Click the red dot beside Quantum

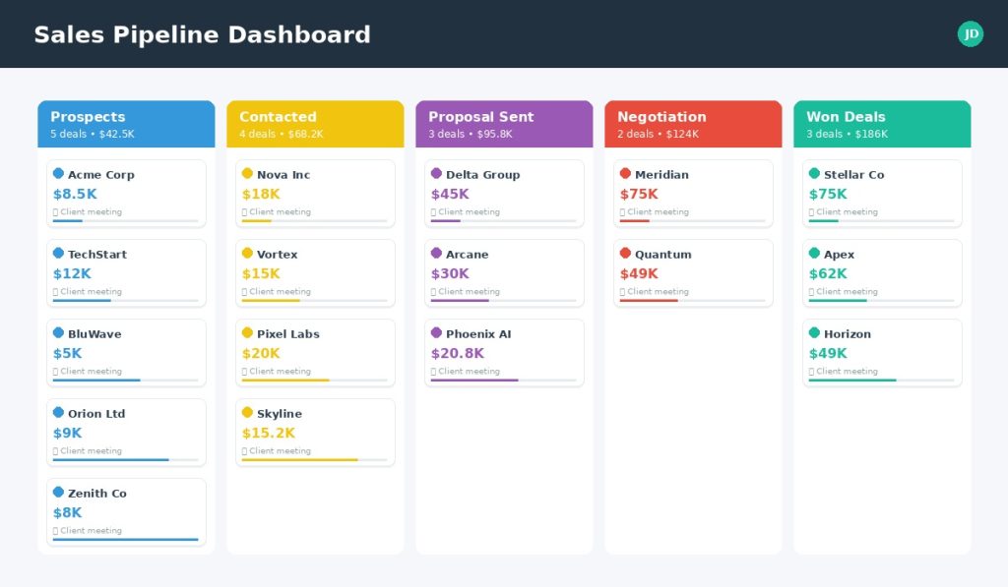[x=625, y=253]
